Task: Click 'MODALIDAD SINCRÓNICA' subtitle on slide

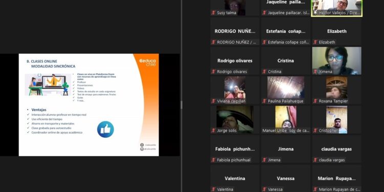Action: click(53, 66)
